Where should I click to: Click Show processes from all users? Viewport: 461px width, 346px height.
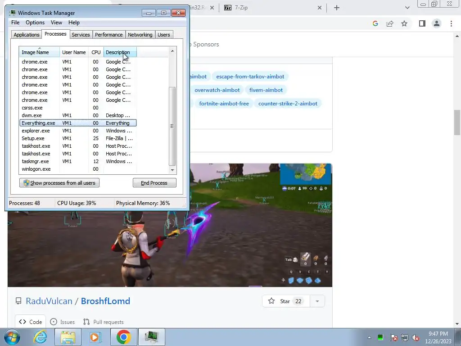pos(59,183)
